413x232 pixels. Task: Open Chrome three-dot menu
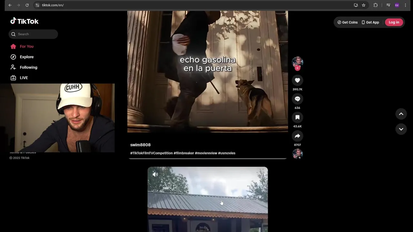click(x=405, y=5)
